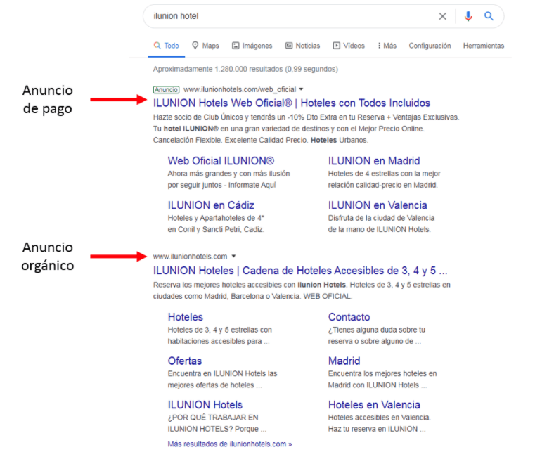This screenshot has width=535, height=471.
Task: Open the 'Ofertas' sitelink
Action: [x=185, y=361]
